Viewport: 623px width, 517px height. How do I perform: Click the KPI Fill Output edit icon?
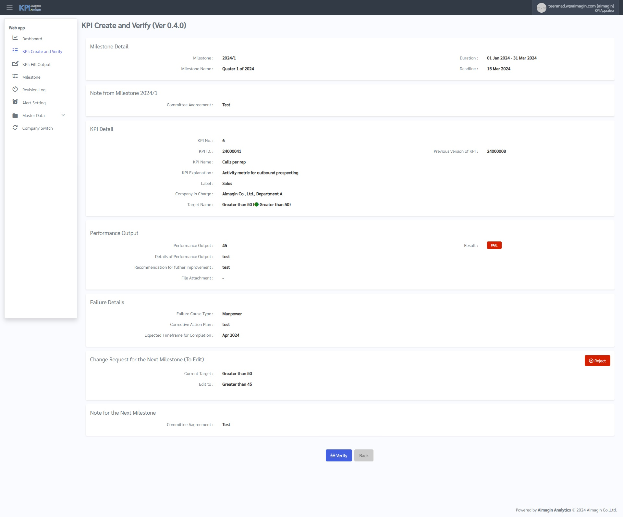pos(15,64)
